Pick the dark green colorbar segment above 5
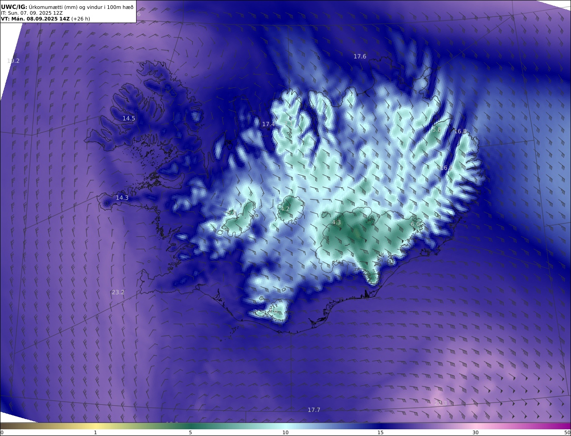571x436 pixels. click(190, 426)
